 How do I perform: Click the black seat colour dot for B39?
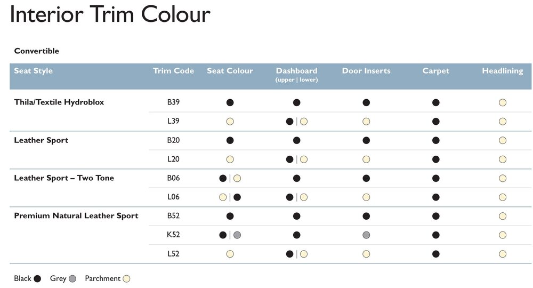coord(230,102)
